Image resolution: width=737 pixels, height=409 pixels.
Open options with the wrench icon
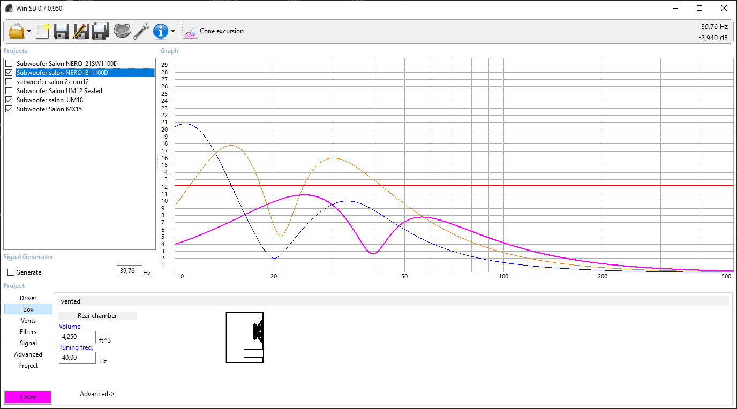point(141,31)
